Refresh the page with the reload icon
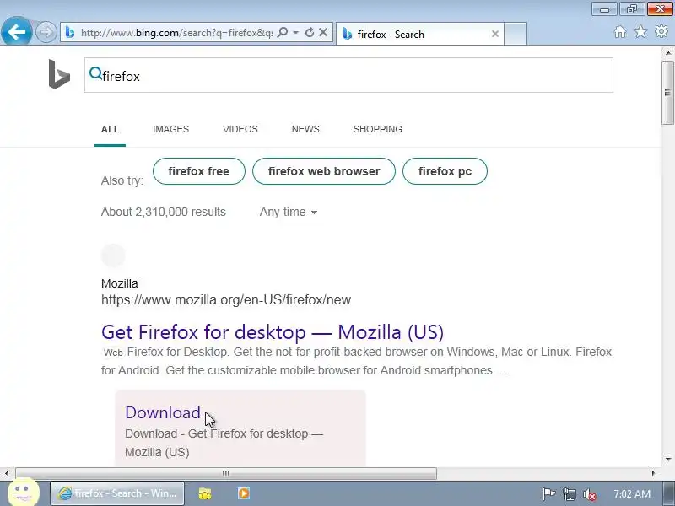 pos(310,32)
